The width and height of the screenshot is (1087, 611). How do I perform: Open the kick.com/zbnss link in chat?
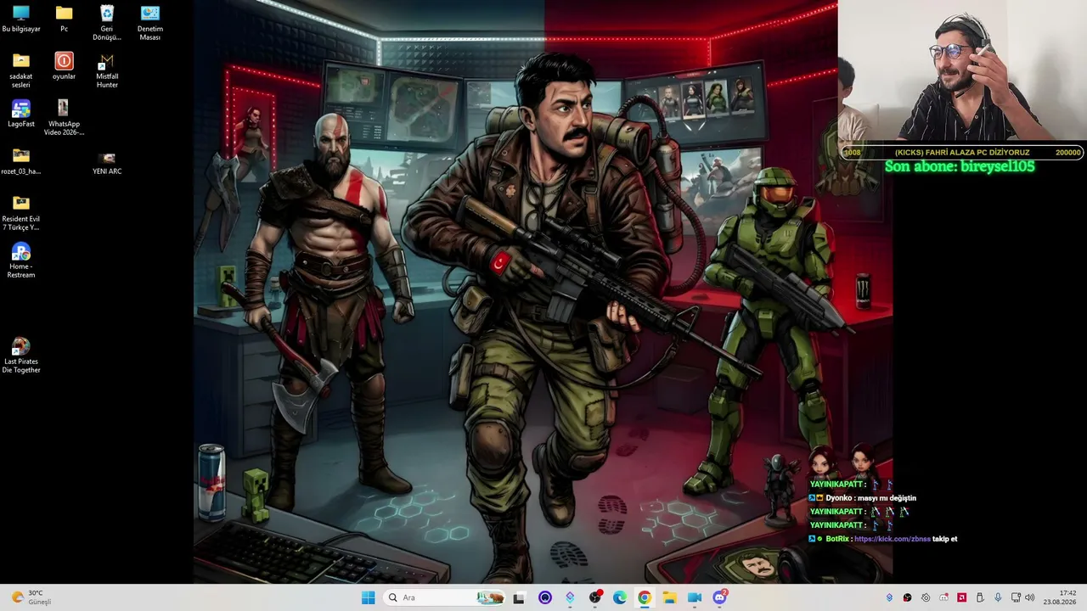point(892,539)
